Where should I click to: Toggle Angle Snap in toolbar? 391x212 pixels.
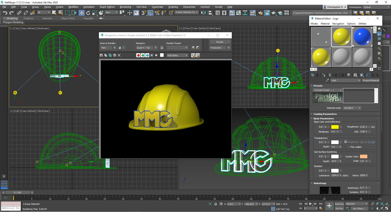point(150,13)
